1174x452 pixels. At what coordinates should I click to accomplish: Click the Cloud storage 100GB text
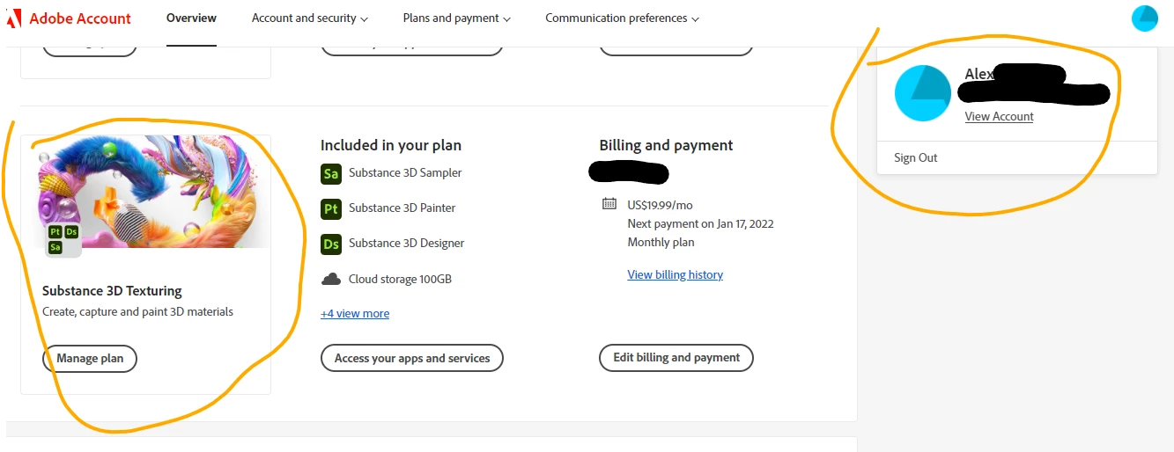point(400,279)
